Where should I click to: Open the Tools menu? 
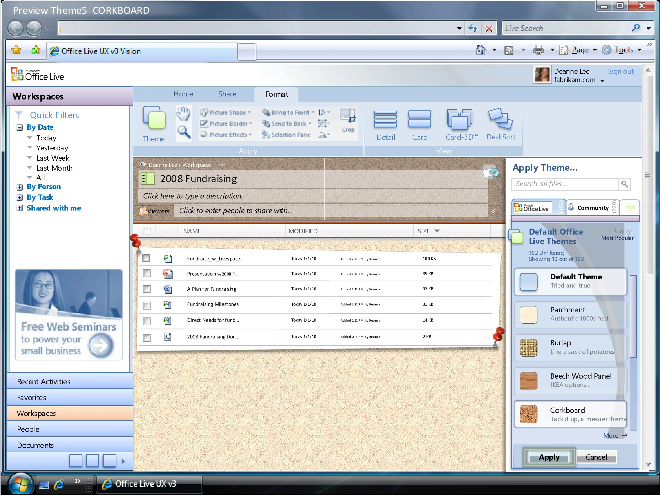click(622, 50)
